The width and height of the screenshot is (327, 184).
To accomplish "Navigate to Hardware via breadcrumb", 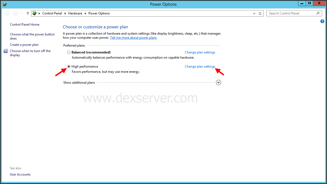I will pyautogui.click(x=75, y=13).
